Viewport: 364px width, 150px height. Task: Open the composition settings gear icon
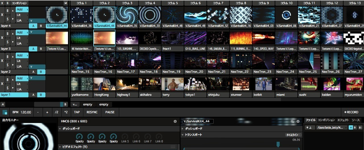point(175,121)
